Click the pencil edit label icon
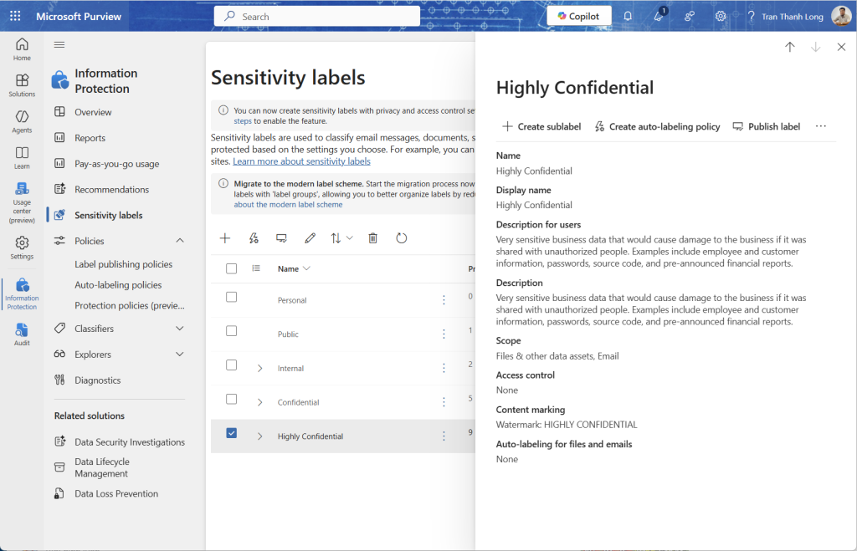Image resolution: width=857 pixels, height=551 pixels. tap(310, 238)
